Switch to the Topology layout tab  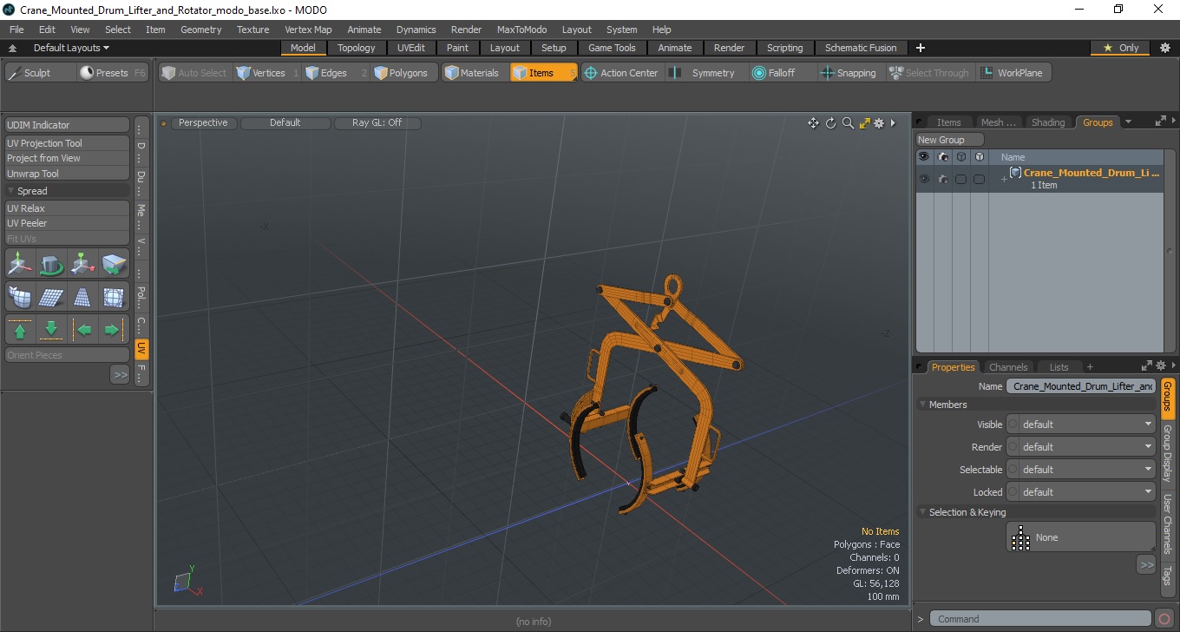[357, 48]
